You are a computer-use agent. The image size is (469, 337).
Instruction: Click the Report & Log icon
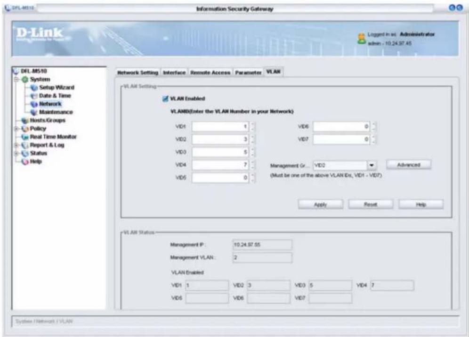click(25, 145)
